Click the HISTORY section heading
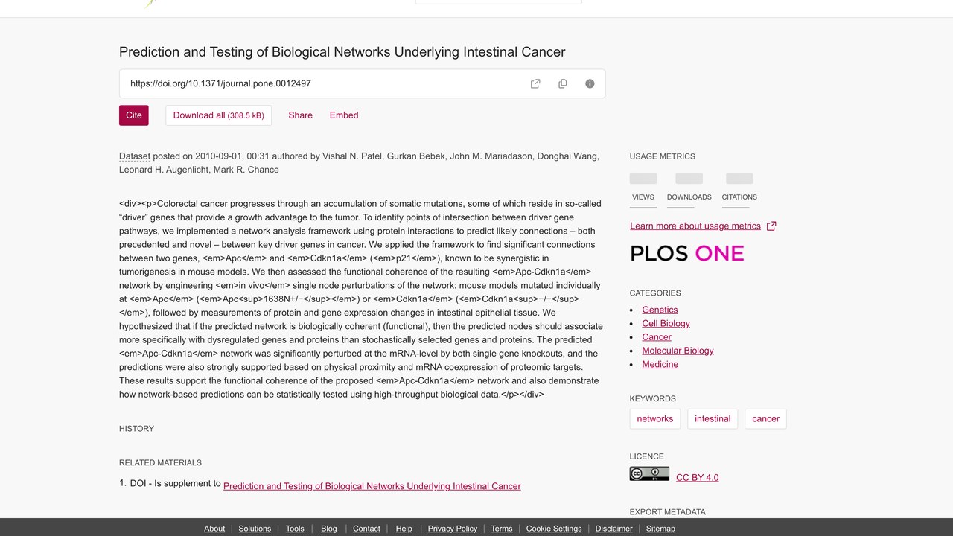The height and width of the screenshot is (536, 953). click(136, 429)
